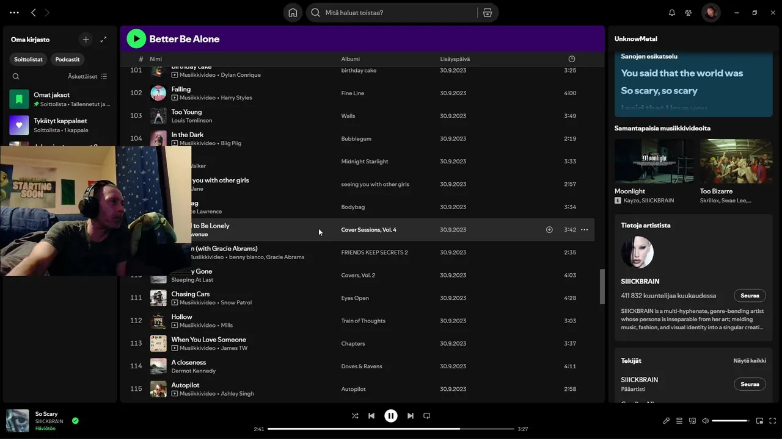Screen dimensions: 782x439
Task: Open the Home page icon
Action: coord(293,12)
